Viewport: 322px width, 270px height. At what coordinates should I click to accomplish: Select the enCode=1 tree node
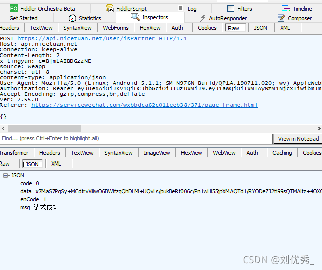[x=33, y=199]
